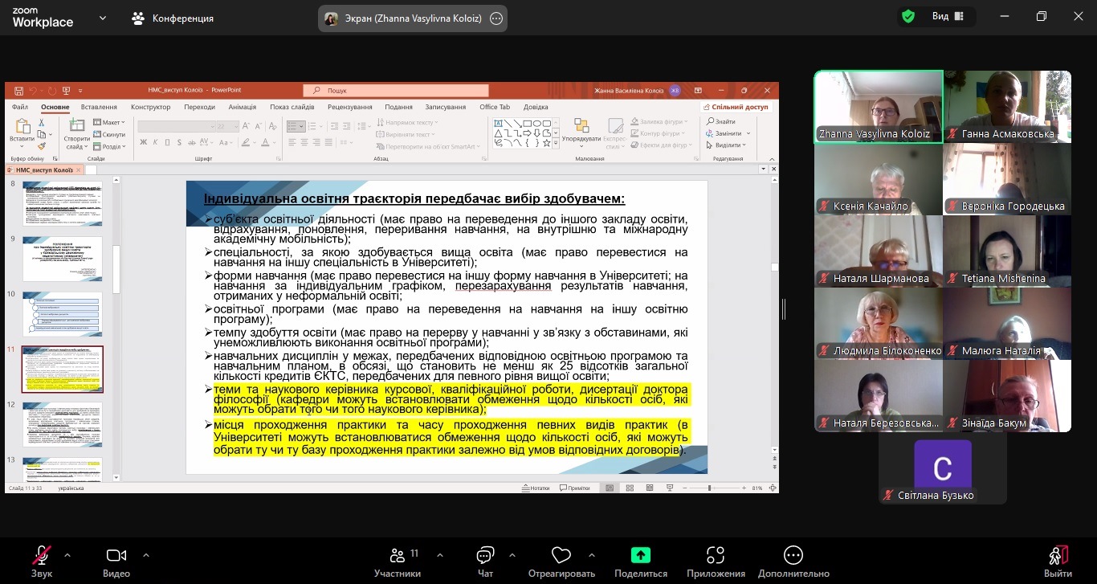This screenshot has width=1097, height=584.
Task: Open the screen share options ellipsis
Action: (x=496, y=18)
